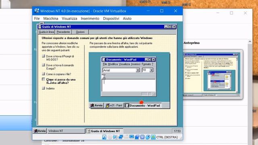Click the green arrow keyboard capture icon
This screenshot has width=258, height=145.
[153, 137]
